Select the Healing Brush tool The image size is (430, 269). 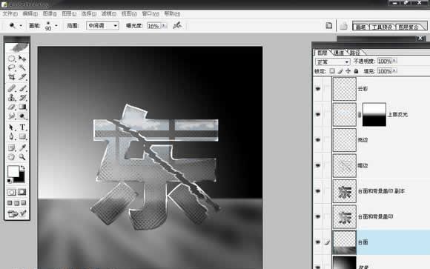(11, 88)
